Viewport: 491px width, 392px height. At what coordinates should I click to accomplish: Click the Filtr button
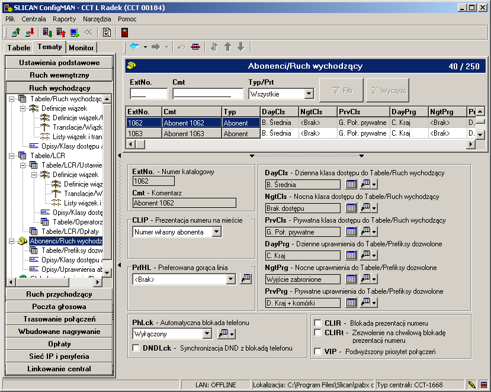pos(341,90)
